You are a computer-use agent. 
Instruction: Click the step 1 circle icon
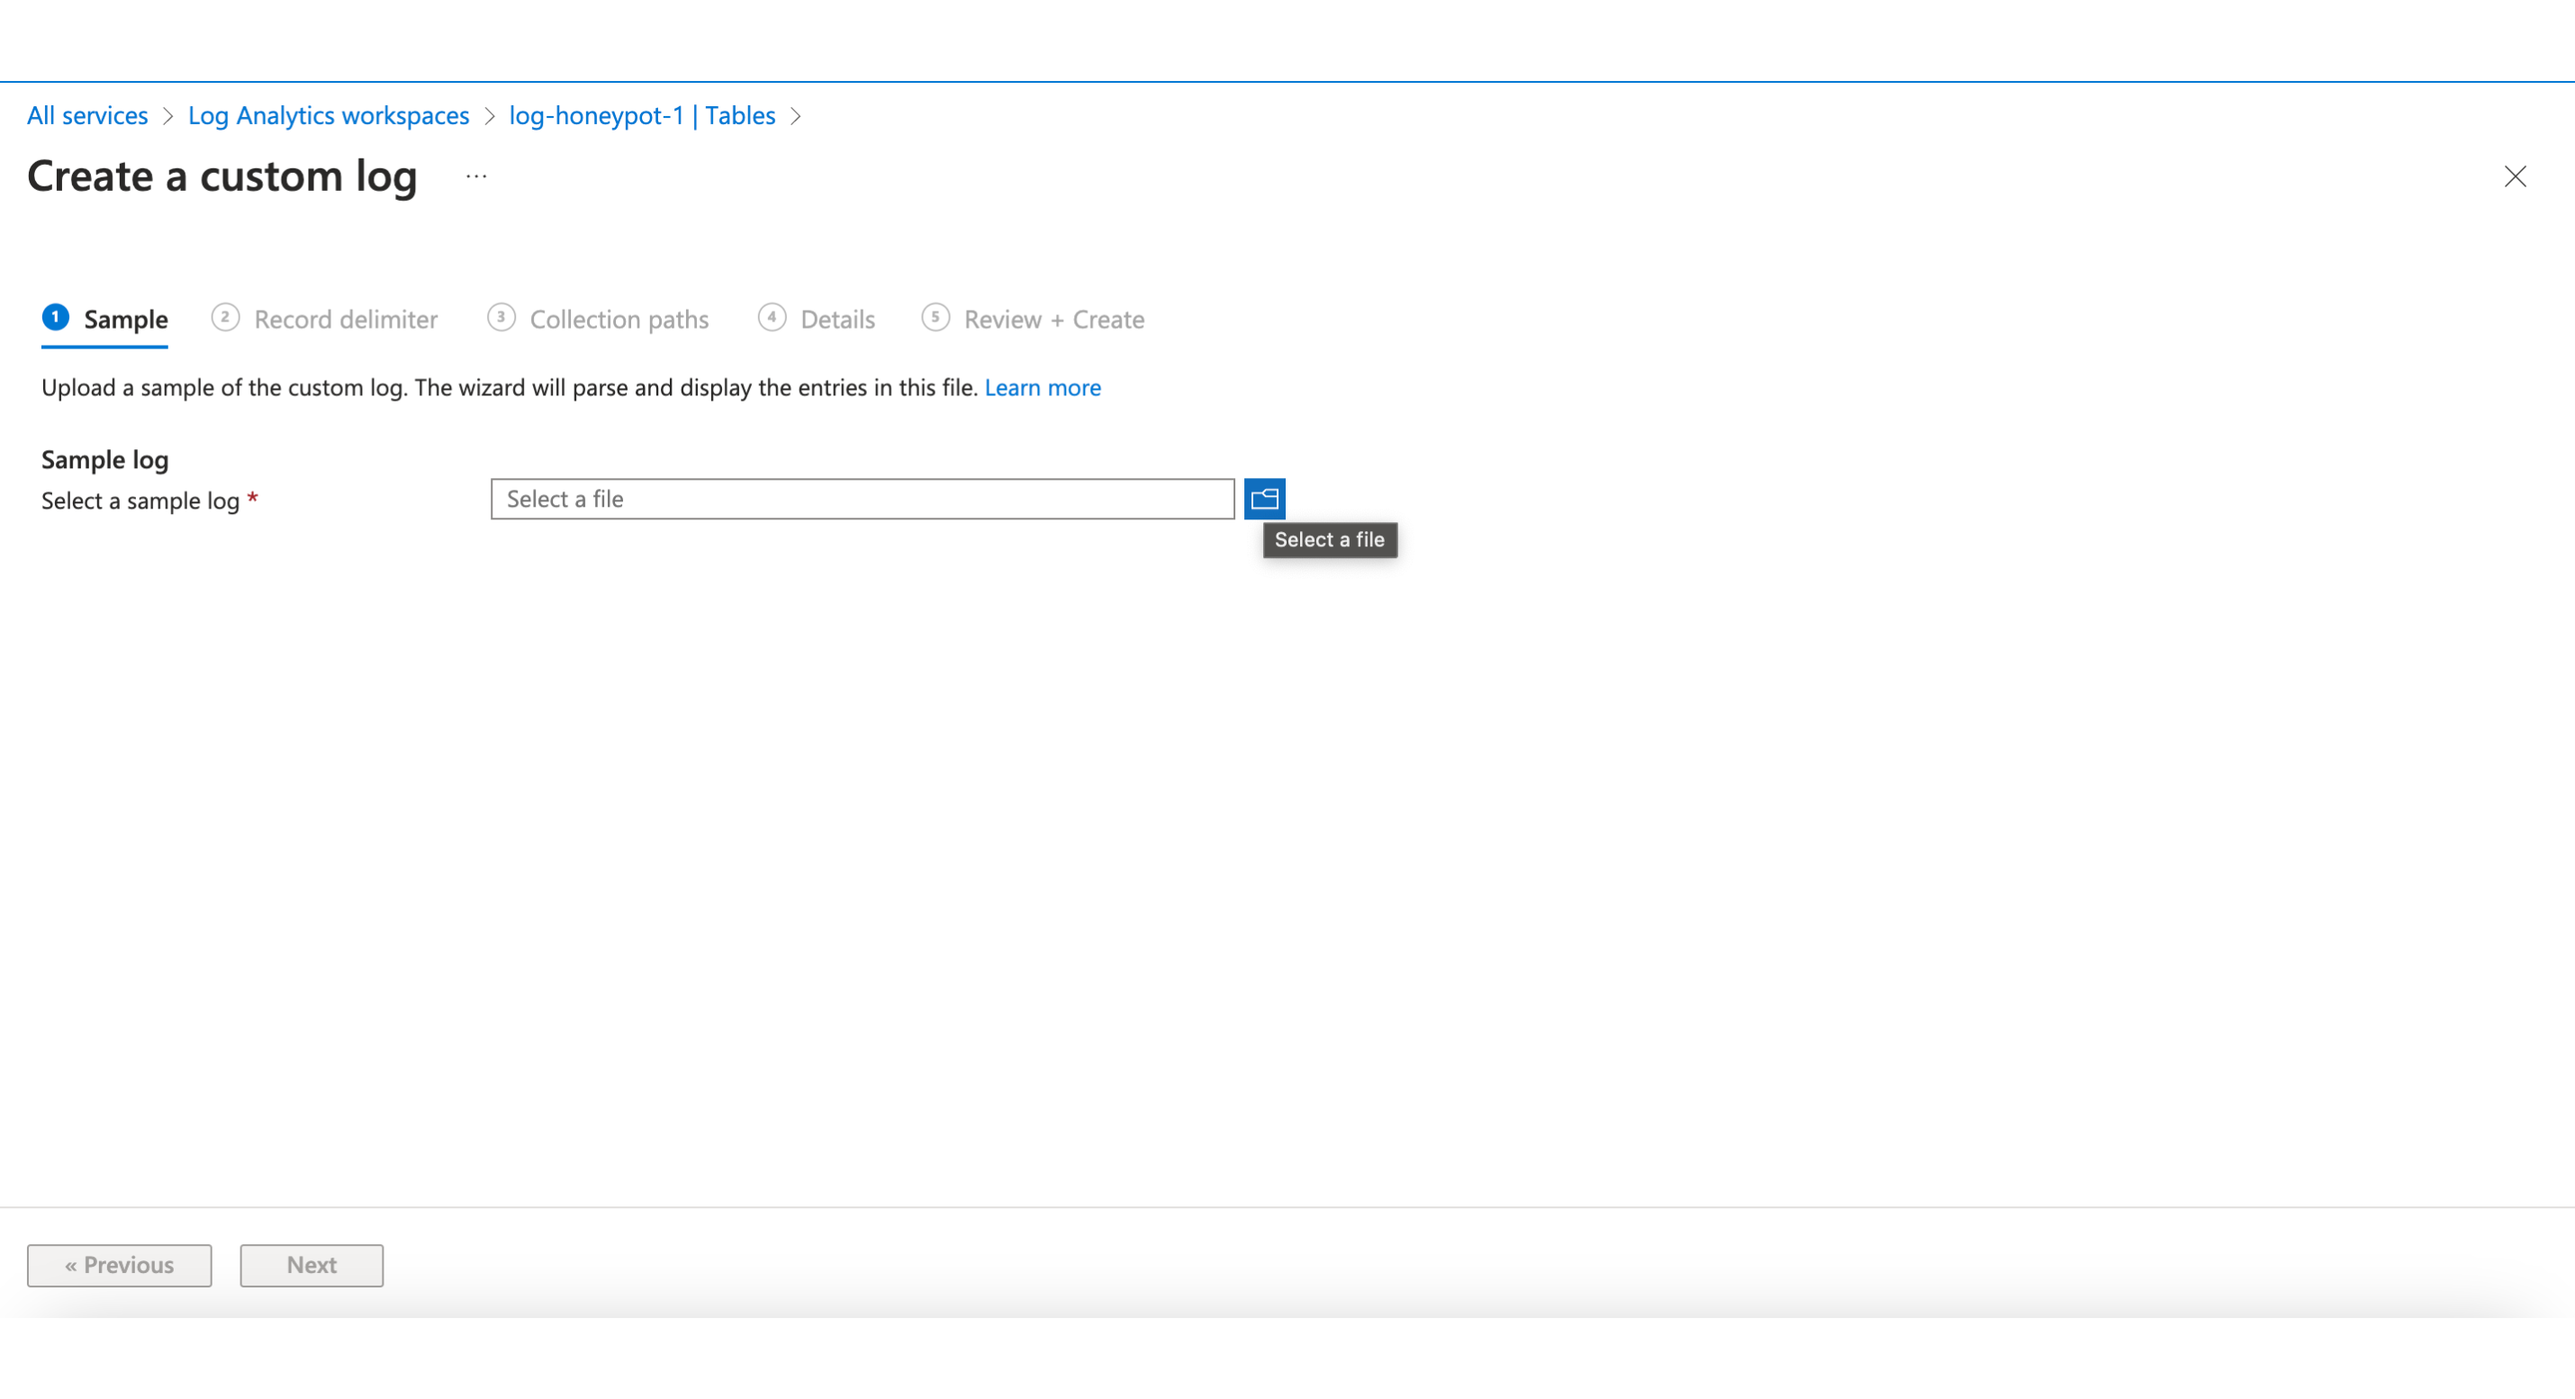[x=56, y=318]
